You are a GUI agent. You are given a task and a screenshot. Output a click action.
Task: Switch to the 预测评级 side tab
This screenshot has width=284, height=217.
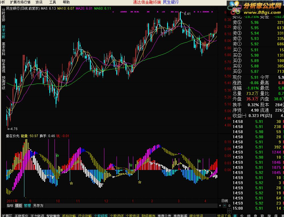[3, 83]
